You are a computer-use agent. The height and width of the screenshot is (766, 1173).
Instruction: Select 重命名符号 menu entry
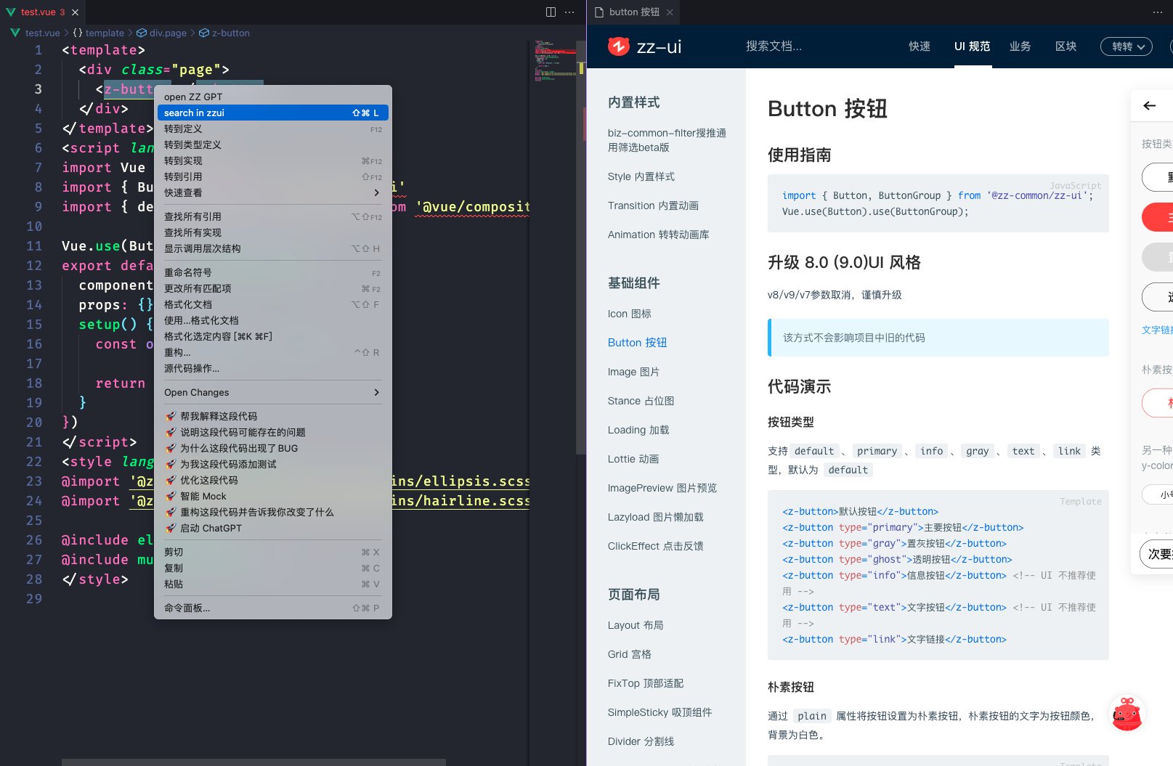tap(273, 273)
